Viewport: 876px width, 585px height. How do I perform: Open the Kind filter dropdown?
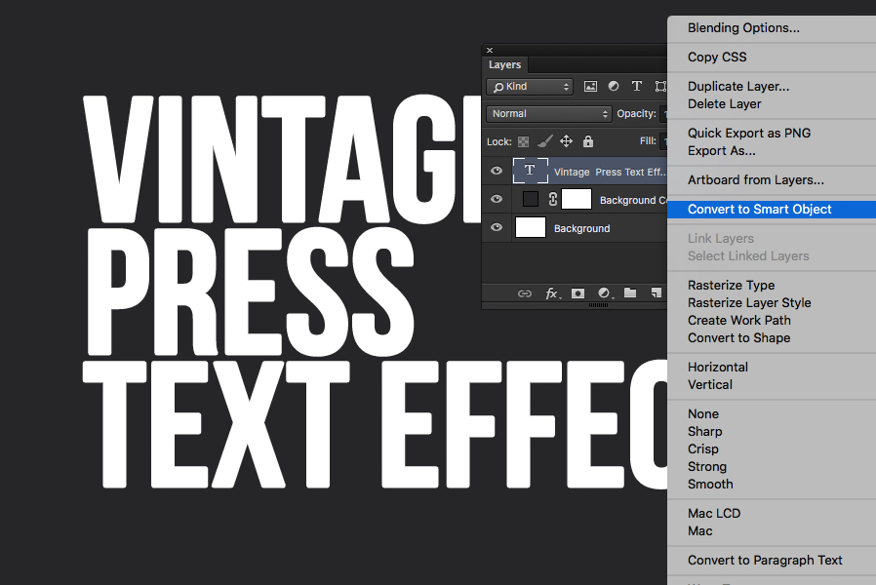click(529, 86)
